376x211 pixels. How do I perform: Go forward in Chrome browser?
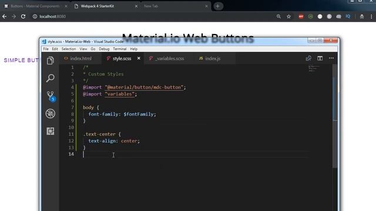(14, 16)
